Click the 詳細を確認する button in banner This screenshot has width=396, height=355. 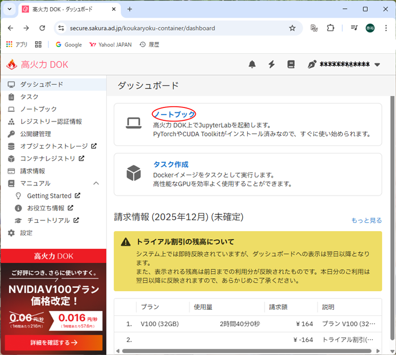[54, 343]
